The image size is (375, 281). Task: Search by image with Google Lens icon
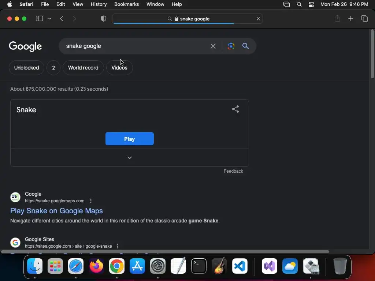231,46
